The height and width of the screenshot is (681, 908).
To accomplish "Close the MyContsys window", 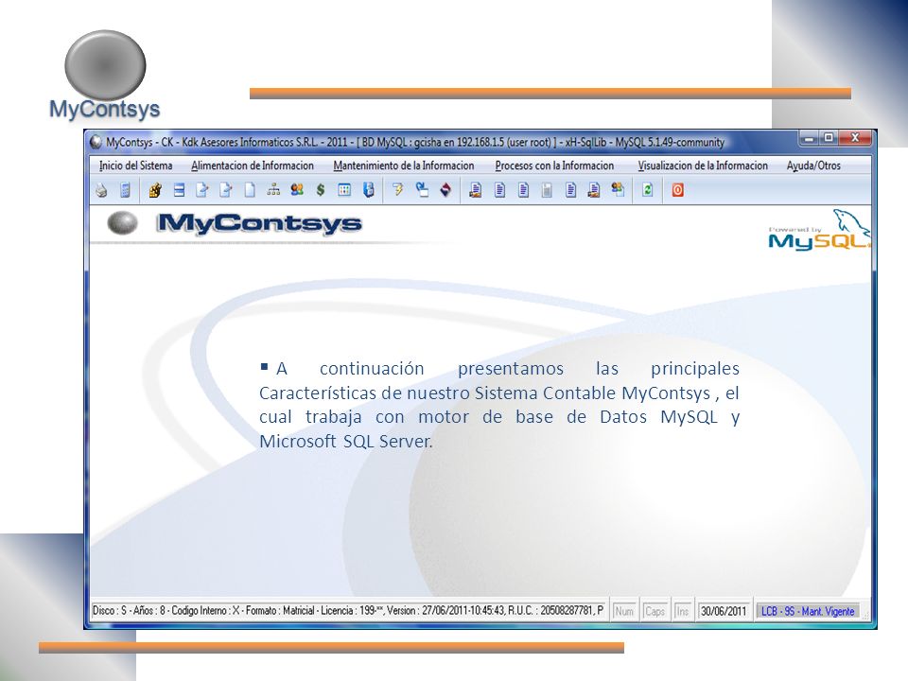I will coord(855,138).
